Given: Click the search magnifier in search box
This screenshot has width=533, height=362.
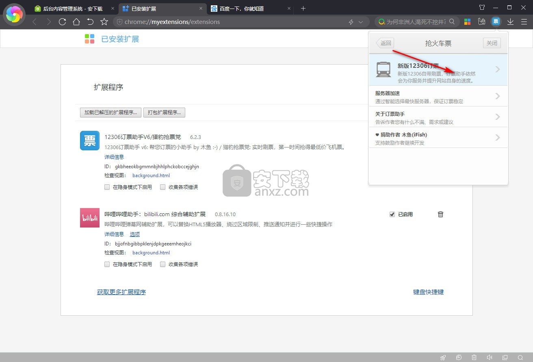Looking at the screenshot, I should (452, 22).
